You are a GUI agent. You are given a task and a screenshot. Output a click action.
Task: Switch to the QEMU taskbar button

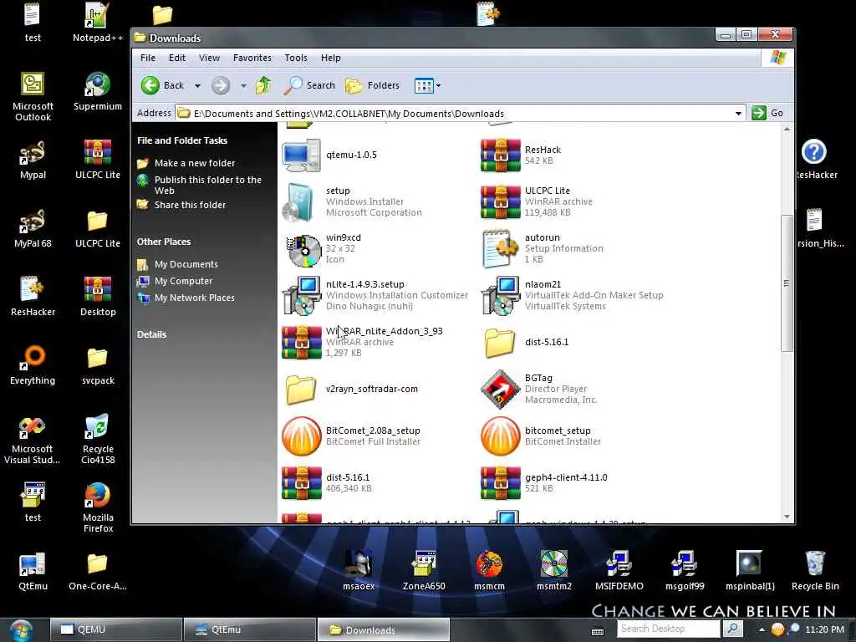tap(116, 629)
